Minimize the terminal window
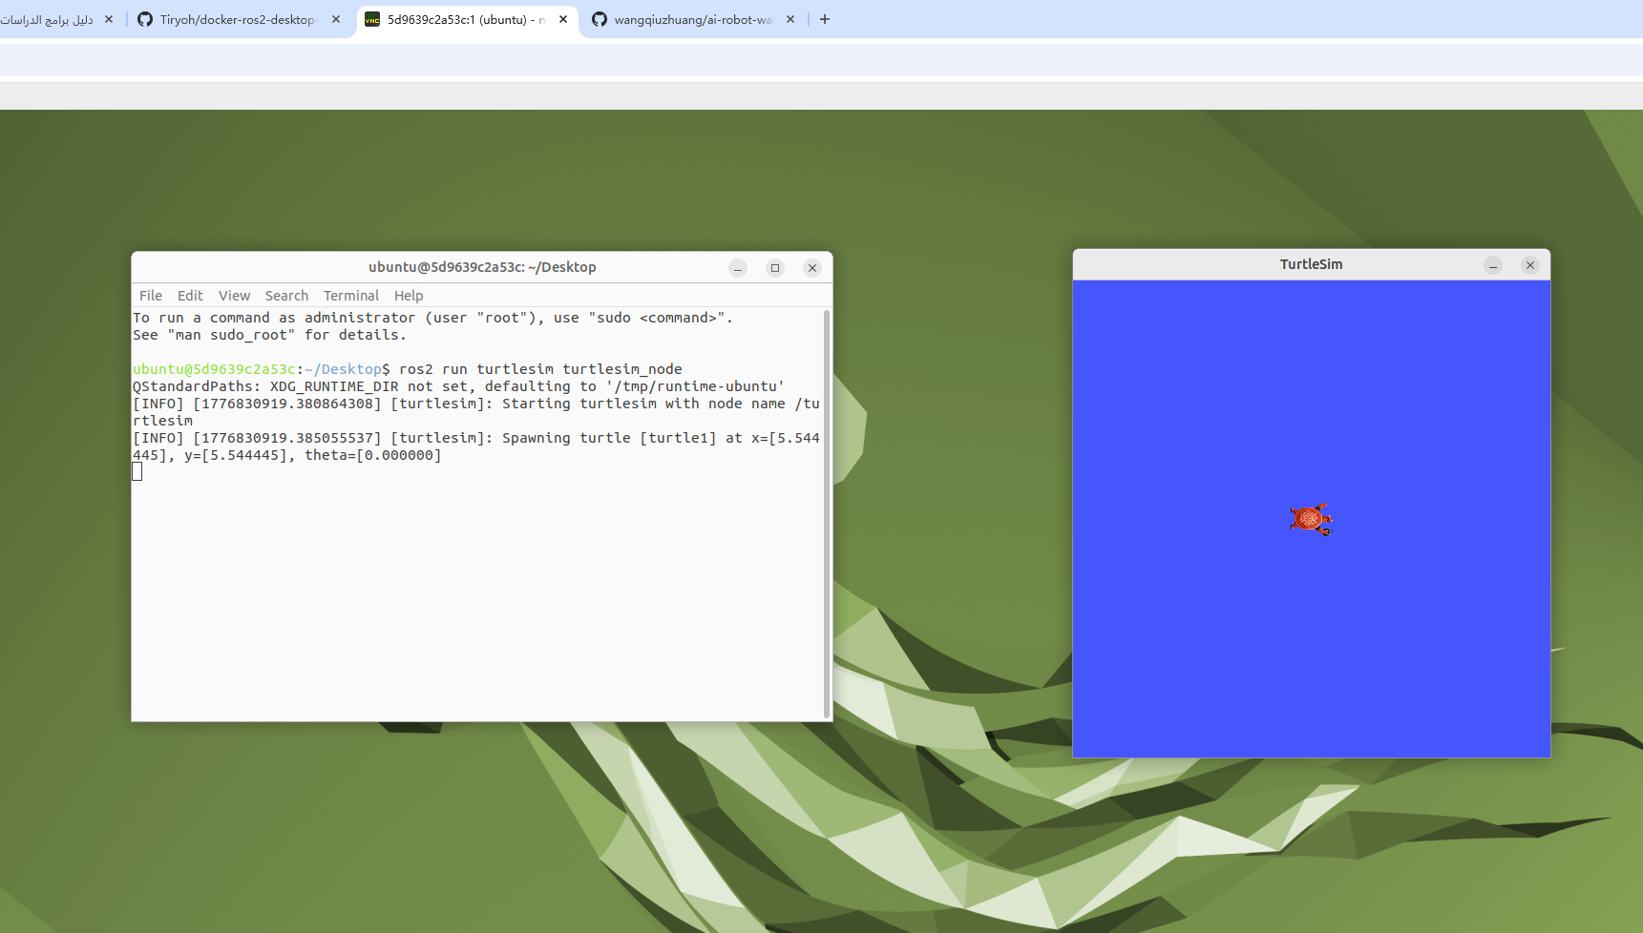Viewport: 1643px width, 933px height. [x=738, y=268]
